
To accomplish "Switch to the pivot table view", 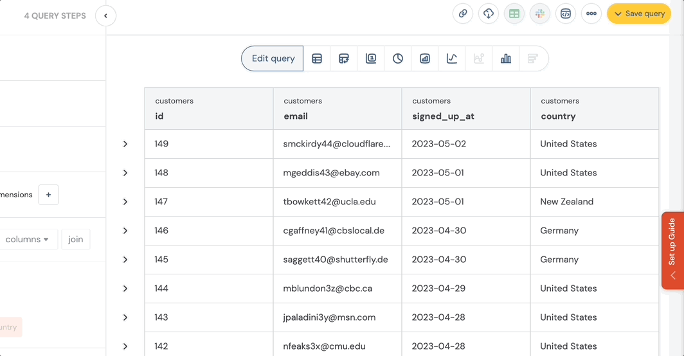I will [x=344, y=58].
